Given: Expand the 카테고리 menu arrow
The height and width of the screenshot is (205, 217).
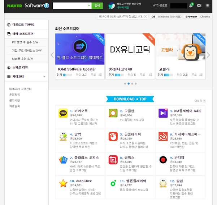Looking at the screenshot, I should coord(44,77).
